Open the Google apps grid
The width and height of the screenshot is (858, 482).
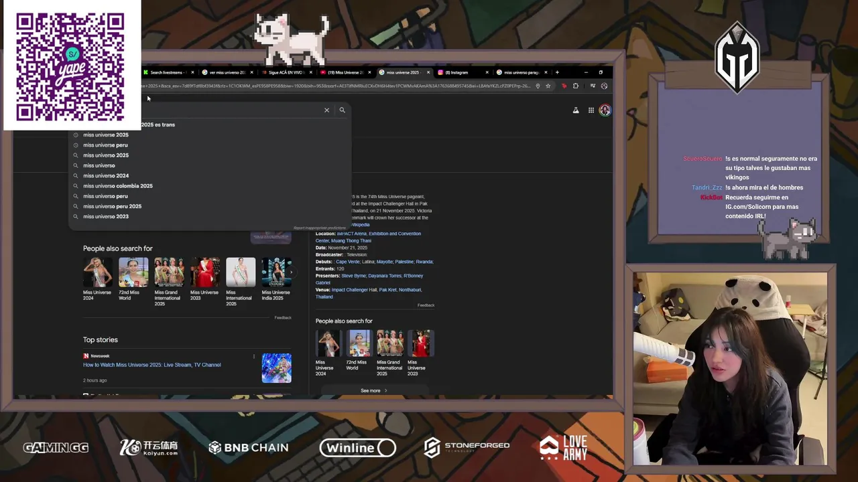click(x=591, y=110)
